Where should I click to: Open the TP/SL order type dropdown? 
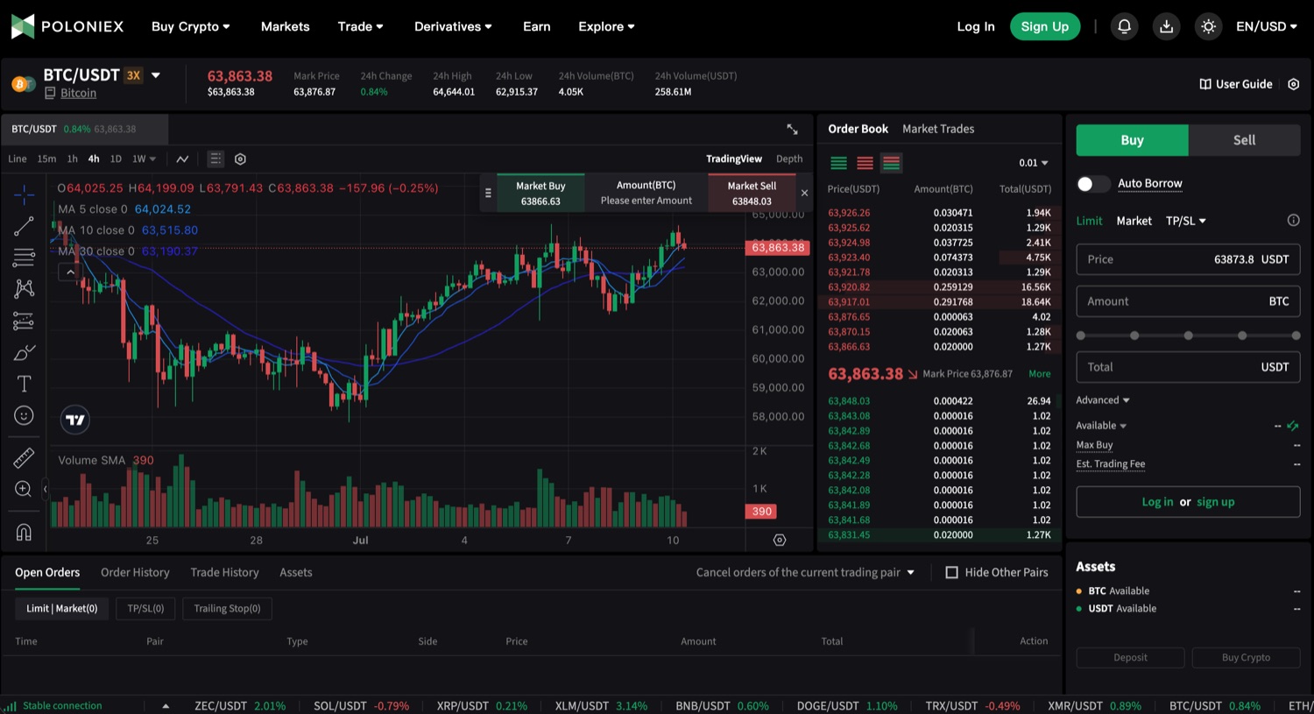pyautogui.click(x=1185, y=221)
